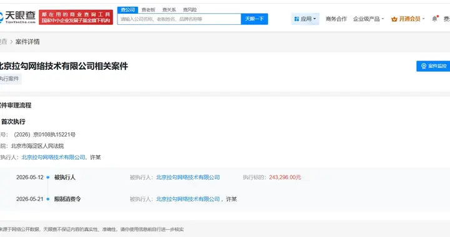450x237 pixels.
Task: Open the 应用 apps dropdown
Action: pyautogui.click(x=305, y=19)
